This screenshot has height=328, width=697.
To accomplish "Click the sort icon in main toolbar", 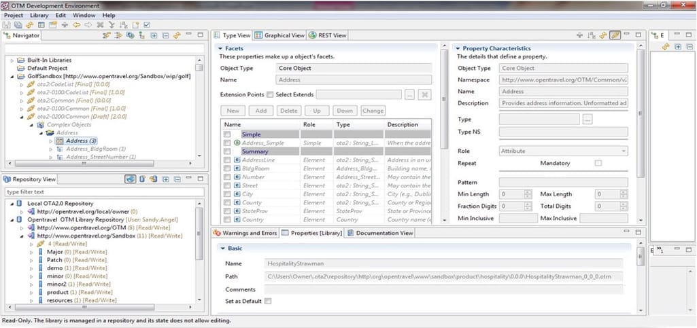I will point(124,25).
